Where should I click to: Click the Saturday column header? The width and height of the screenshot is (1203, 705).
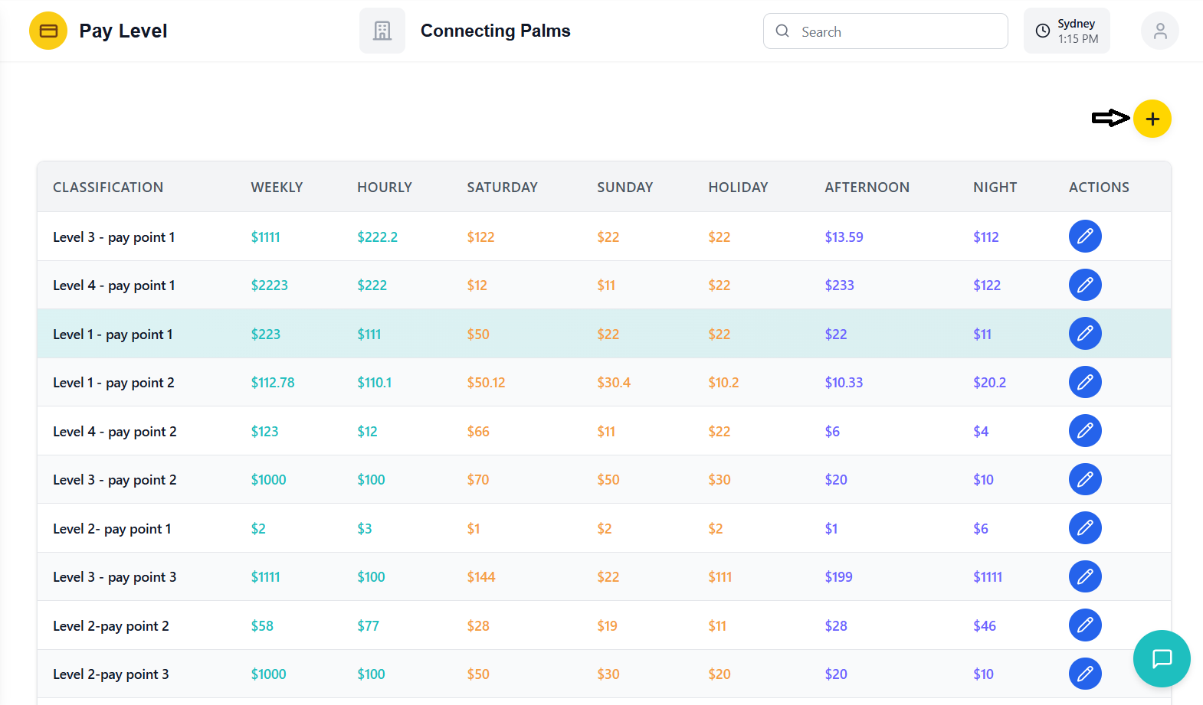tap(502, 188)
